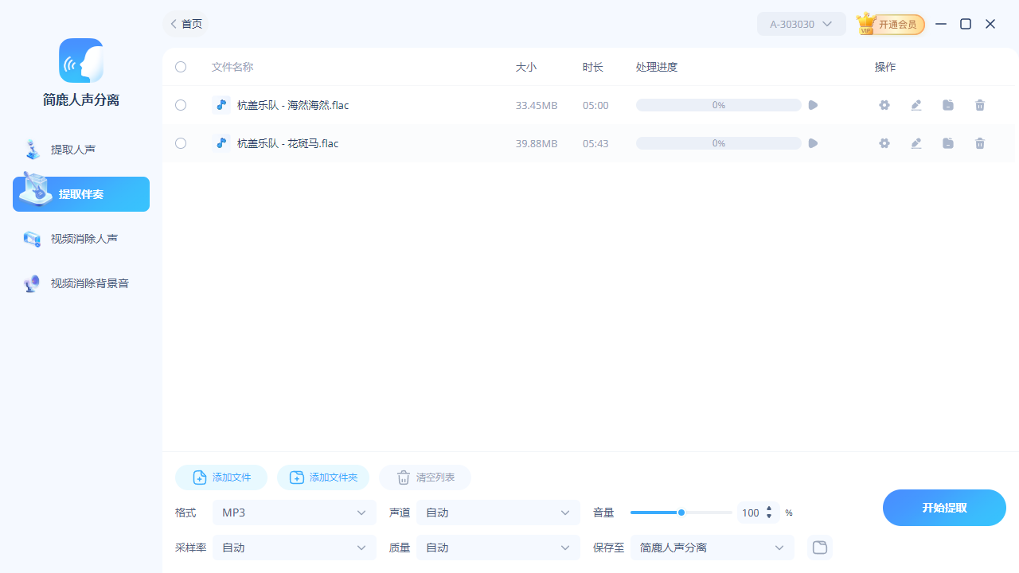Open settings gear for 海然海然.flac
Viewport: 1019px width, 573px height.
coord(884,104)
